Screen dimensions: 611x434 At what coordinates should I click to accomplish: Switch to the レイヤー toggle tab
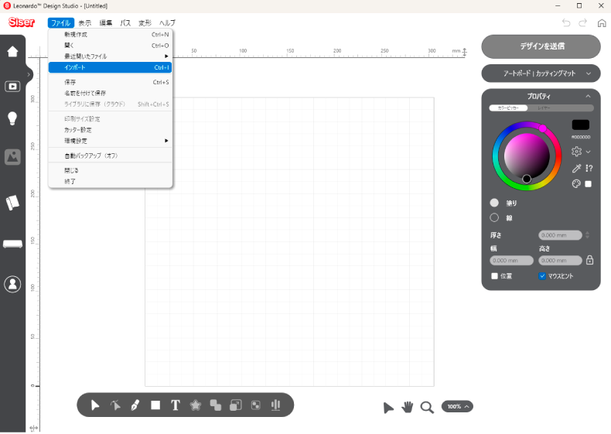544,108
